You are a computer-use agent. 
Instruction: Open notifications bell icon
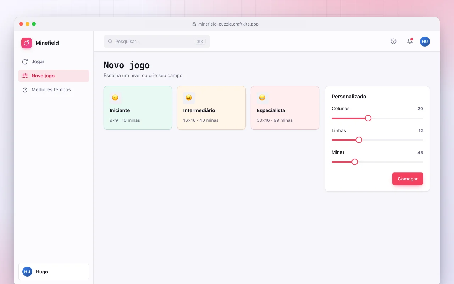point(410,42)
